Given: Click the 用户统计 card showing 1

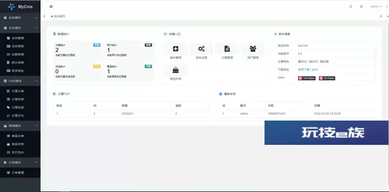Looking at the screenshot, I should point(129,50).
